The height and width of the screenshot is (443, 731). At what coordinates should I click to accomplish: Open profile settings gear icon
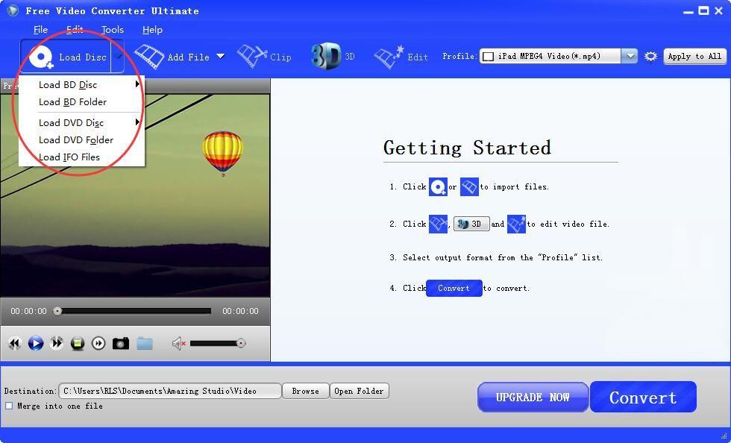[650, 57]
